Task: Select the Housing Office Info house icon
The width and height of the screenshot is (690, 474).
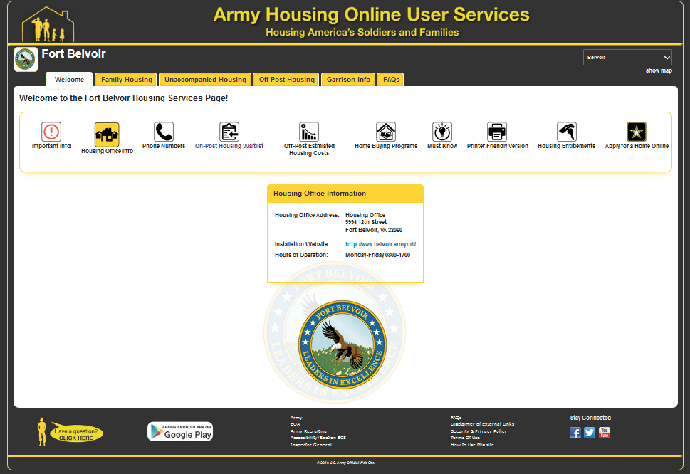Action: point(107,134)
